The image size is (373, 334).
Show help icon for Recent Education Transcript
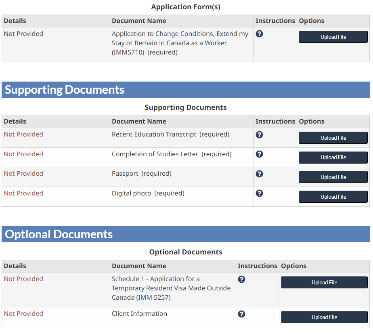pyautogui.click(x=259, y=135)
